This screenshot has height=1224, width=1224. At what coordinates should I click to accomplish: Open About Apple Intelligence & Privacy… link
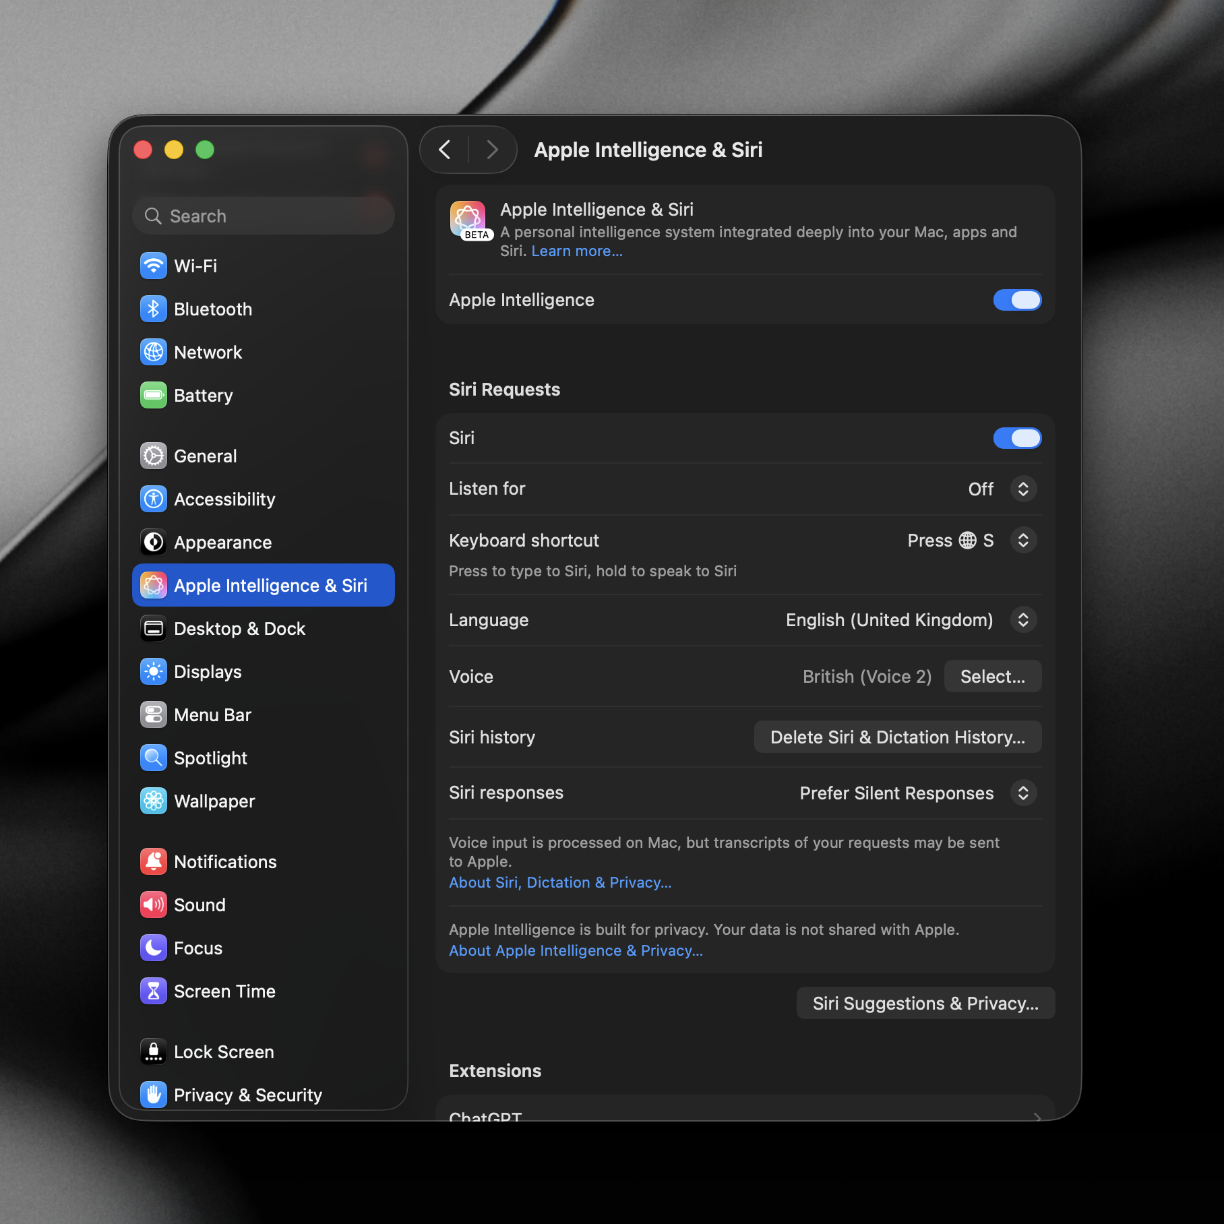click(576, 950)
